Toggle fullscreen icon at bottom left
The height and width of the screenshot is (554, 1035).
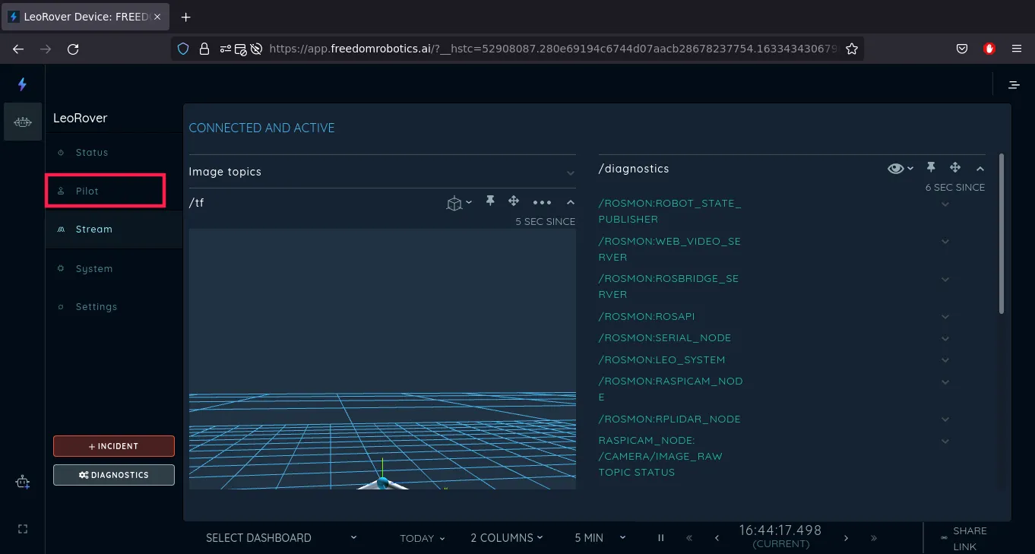point(22,529)
